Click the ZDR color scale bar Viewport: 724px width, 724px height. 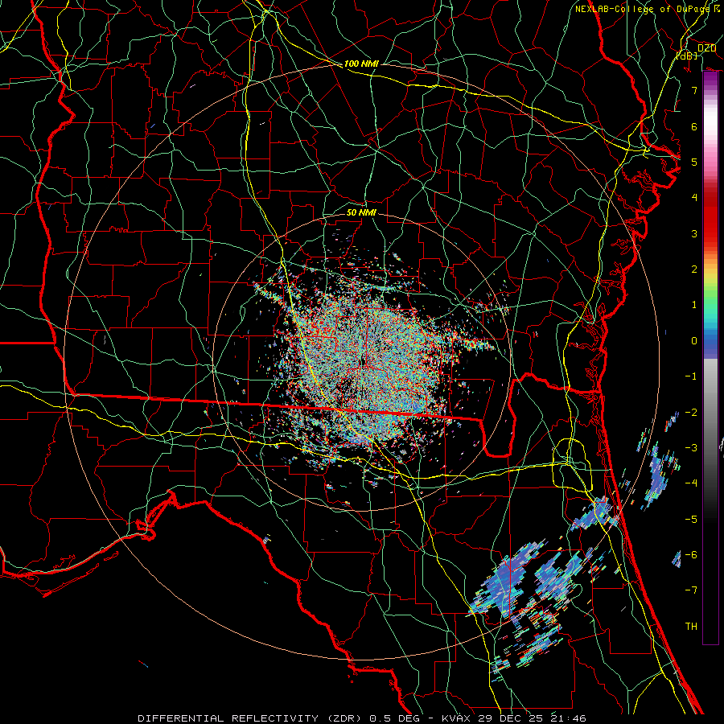pyautogui.click(x=710, y=358)
